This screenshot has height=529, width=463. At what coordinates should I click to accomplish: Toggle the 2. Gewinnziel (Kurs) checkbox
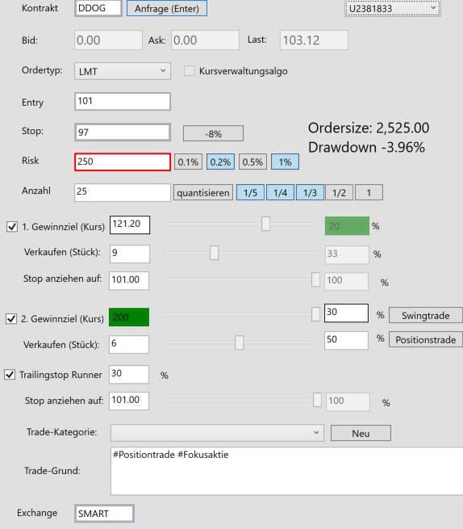click(x=11, y=318)
